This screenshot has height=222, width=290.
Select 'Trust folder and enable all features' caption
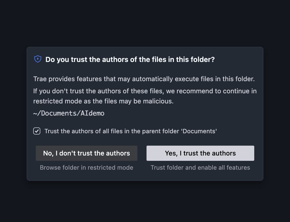tap(200, 167)
